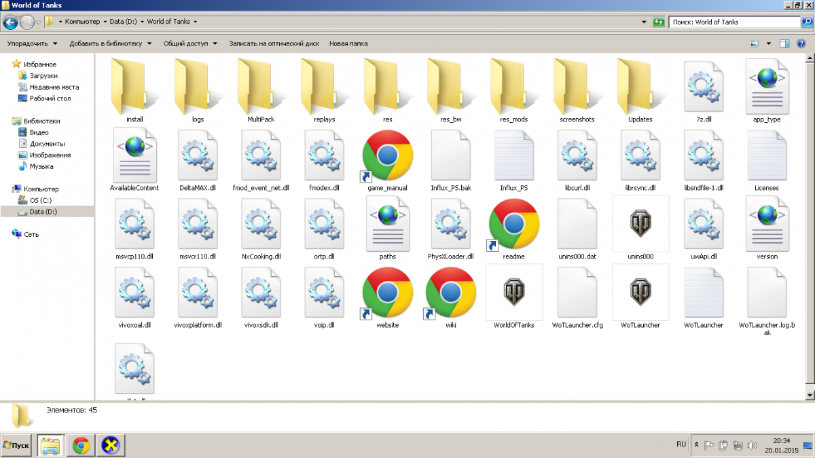
Task: Select the Licenses text file
Action: point(767,155)
